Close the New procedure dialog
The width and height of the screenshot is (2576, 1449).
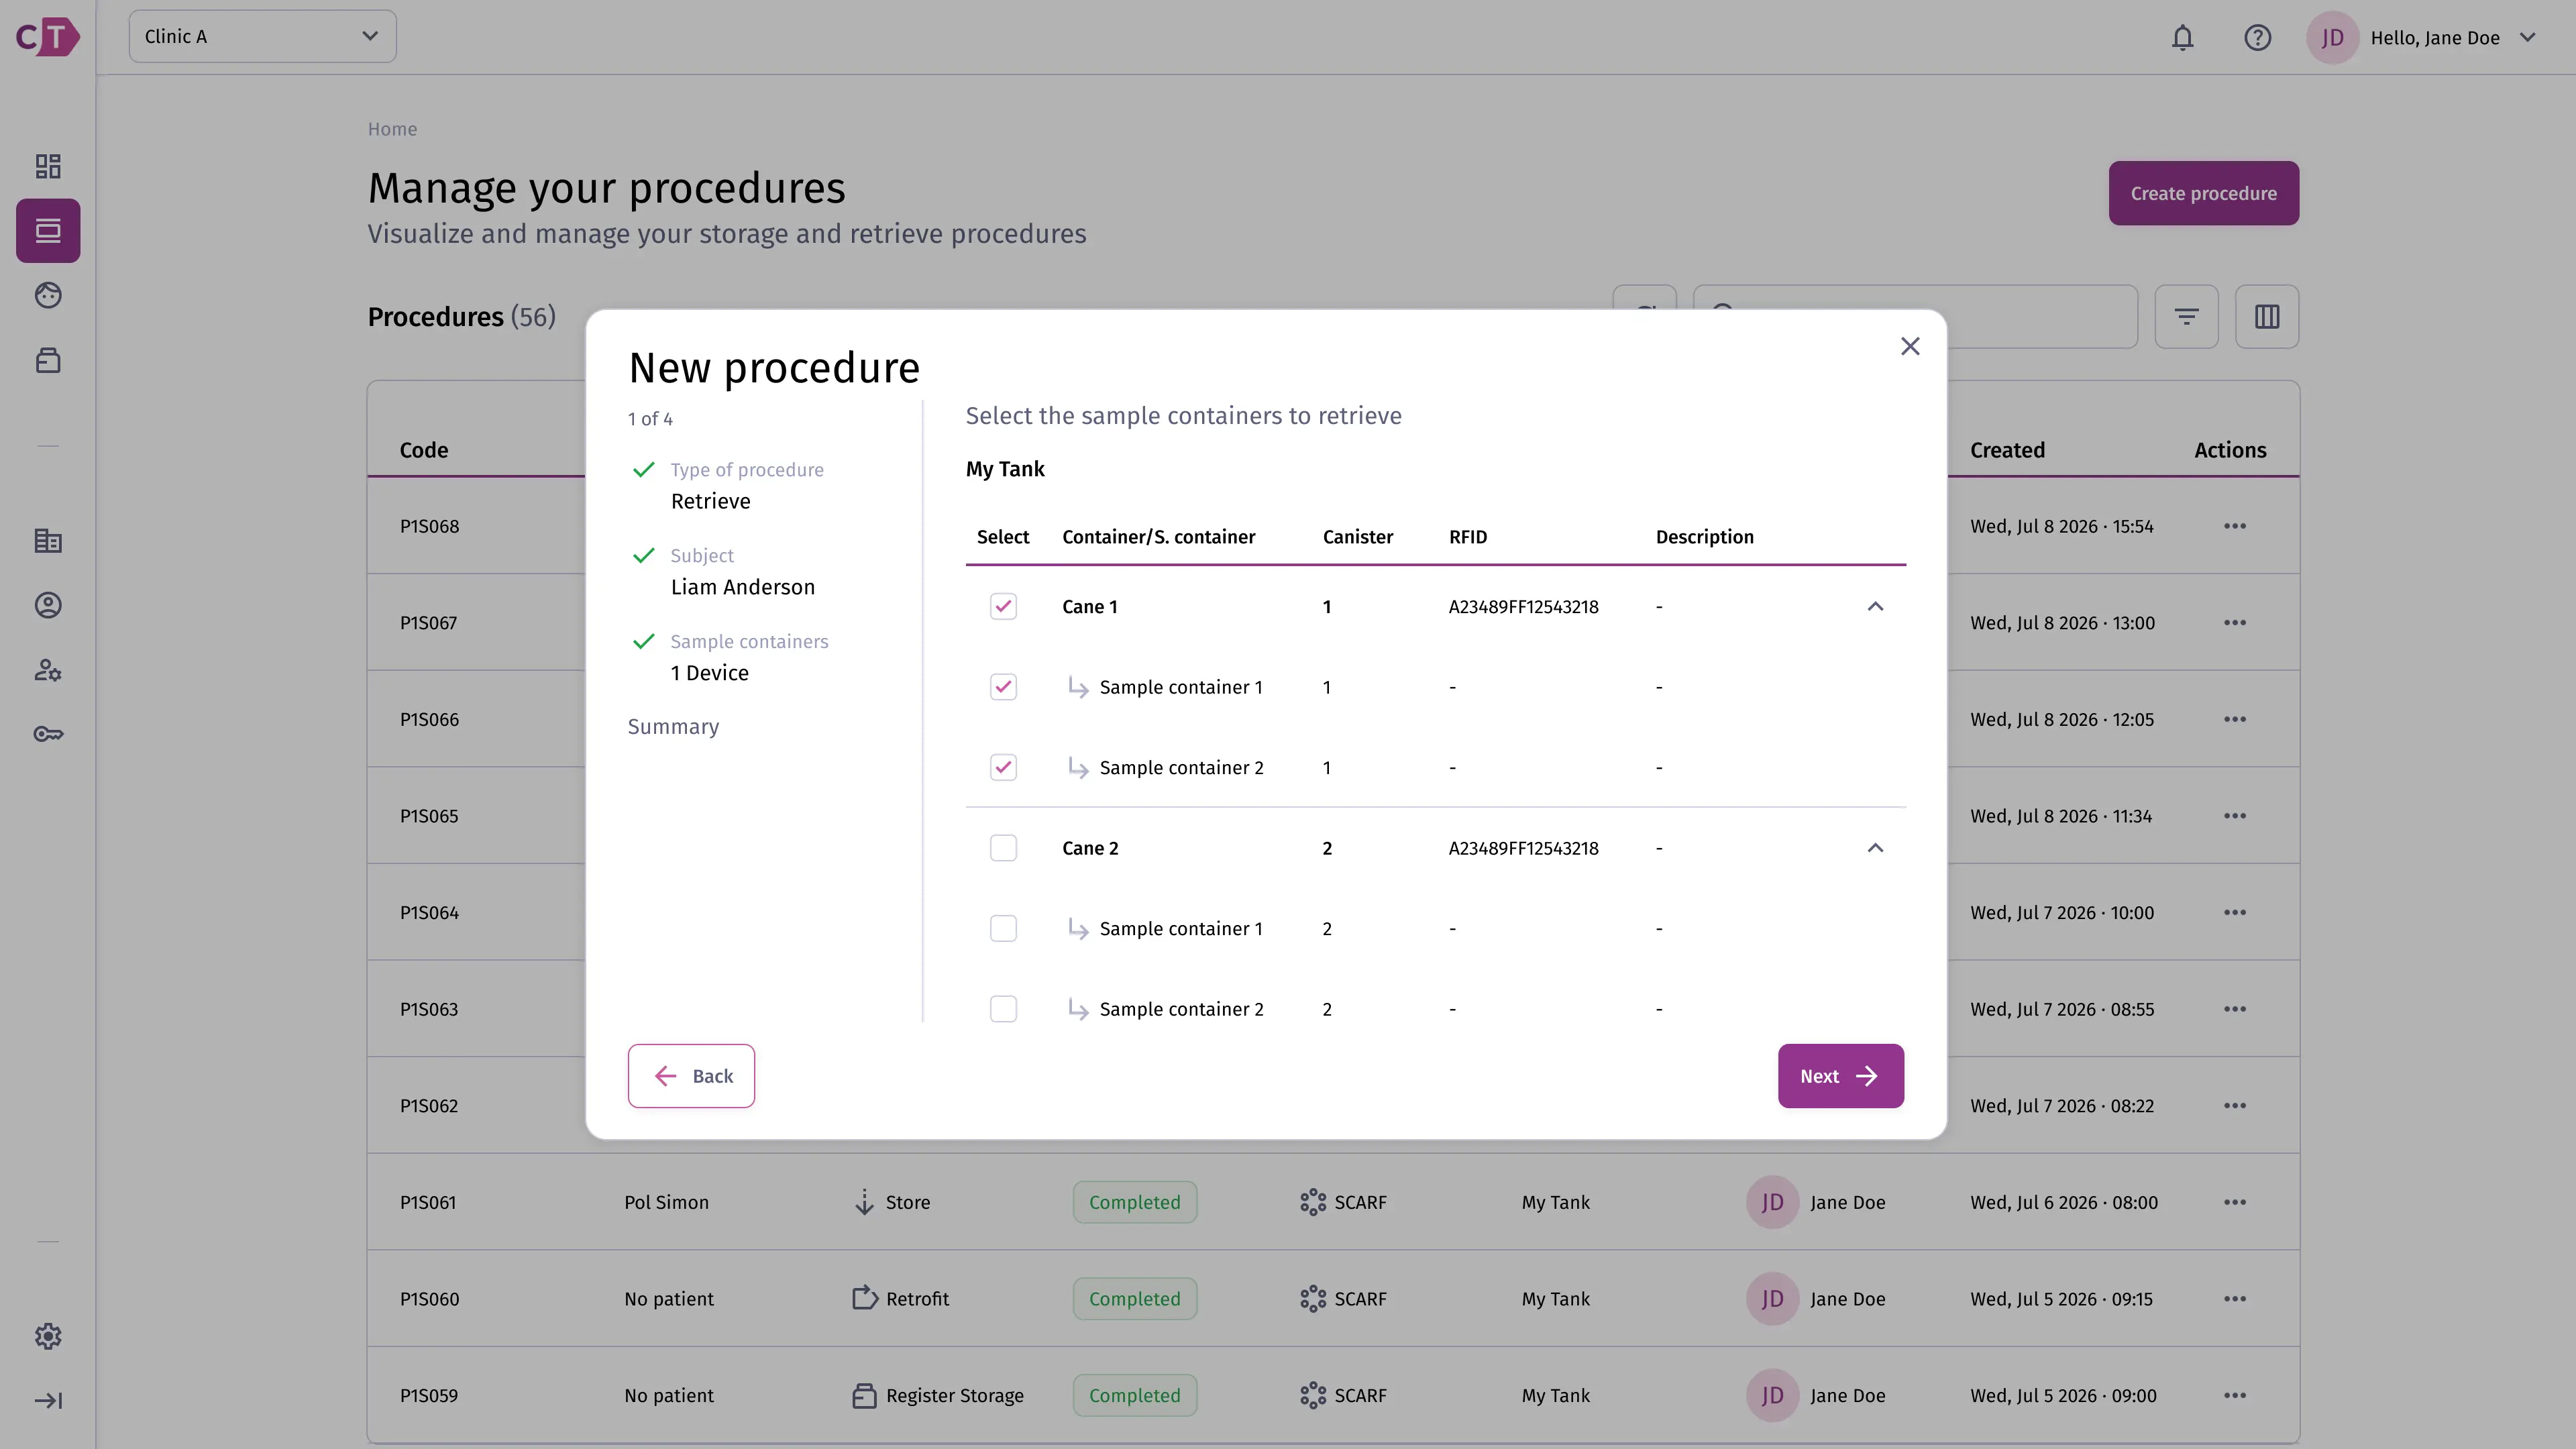pyautogui.click(x=1910, y=346)
